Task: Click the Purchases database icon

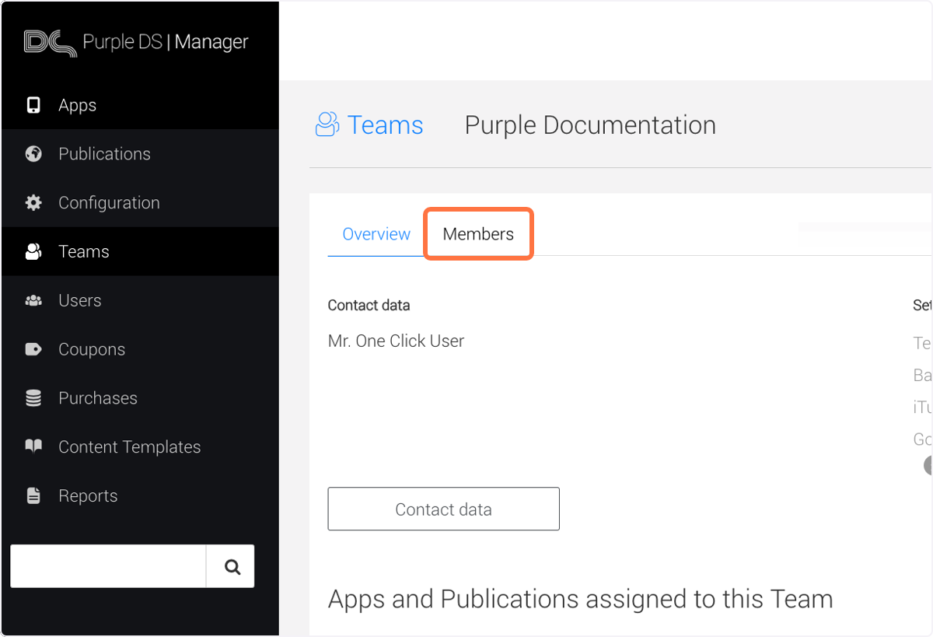Action: (x=33, y=398)
